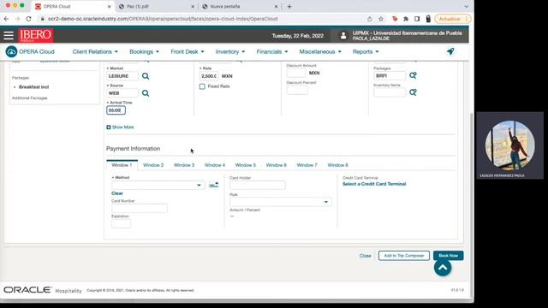Search Market codes with magnifier icon
Viewport: 548px width, 308px height.
coord(146,76)
